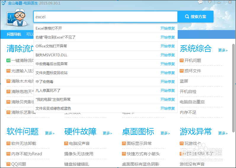Open 更多 next to 桌面图标
This screenshot has width=236, height=168.
click(x=165, y=133)
